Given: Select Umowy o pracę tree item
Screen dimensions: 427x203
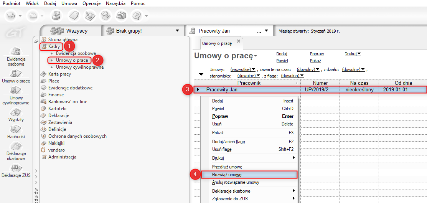Looking at the screenshot, I should pyautogui.click(x=72, y=60).
